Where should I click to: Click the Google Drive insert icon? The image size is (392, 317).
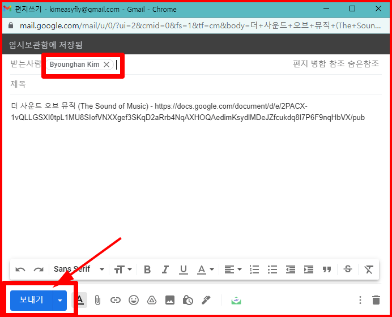point(151,300)
